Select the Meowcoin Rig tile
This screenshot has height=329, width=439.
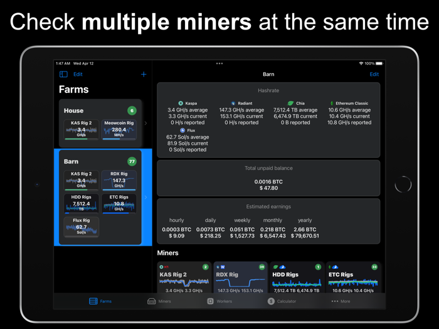[x=119, y=130]
